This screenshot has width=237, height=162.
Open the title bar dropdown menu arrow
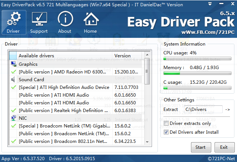(x=210, y=4)
